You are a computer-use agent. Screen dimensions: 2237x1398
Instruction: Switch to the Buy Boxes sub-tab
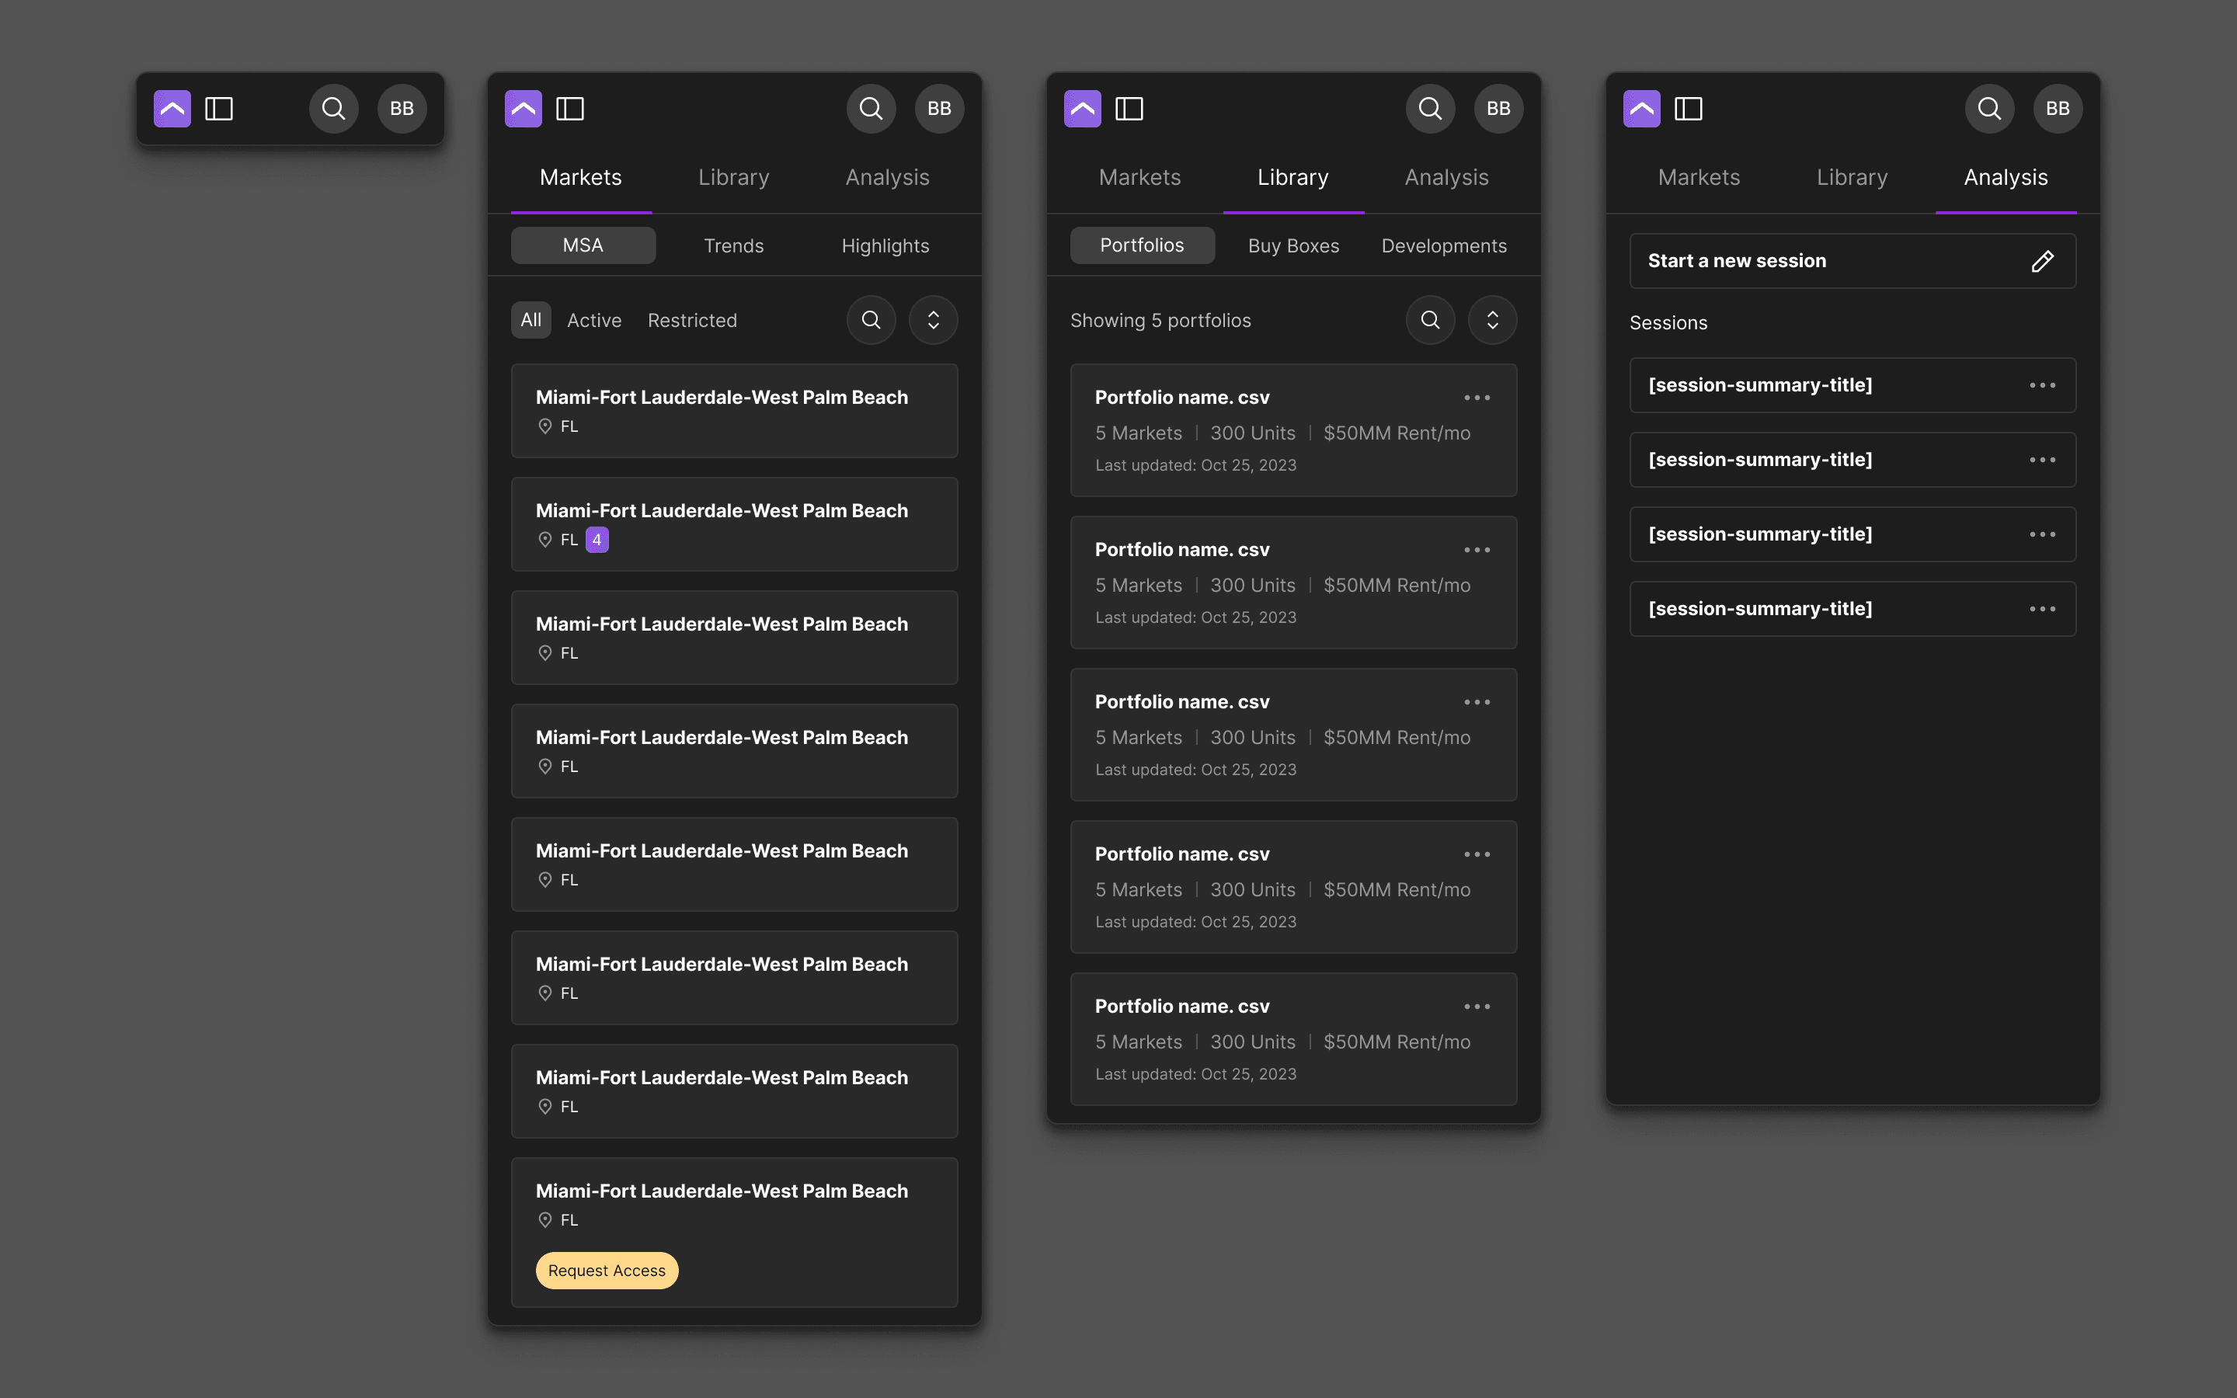1293,246
